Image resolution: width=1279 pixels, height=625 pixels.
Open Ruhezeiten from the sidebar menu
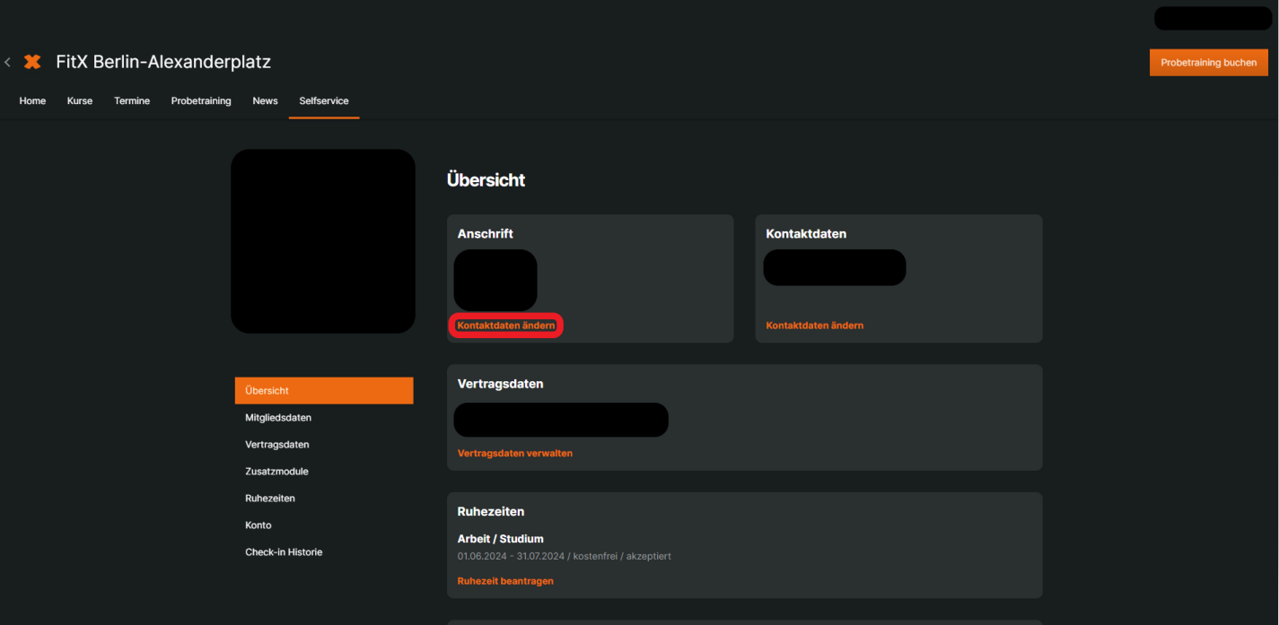(270, 499)
